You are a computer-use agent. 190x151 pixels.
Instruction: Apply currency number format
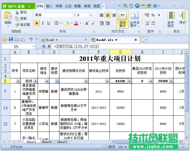tap(147, 15)
